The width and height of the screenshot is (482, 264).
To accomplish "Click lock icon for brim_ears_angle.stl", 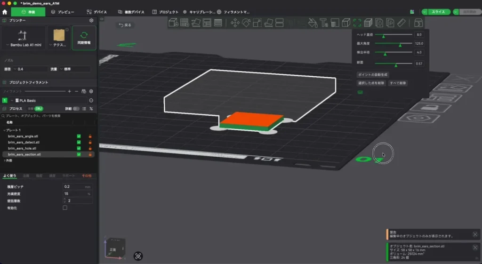I will pos(90,136).
